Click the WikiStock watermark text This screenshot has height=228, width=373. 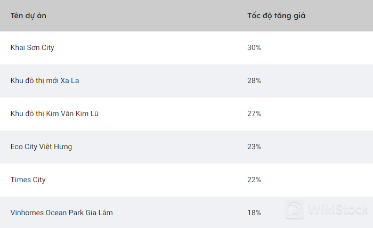[337, 209]
